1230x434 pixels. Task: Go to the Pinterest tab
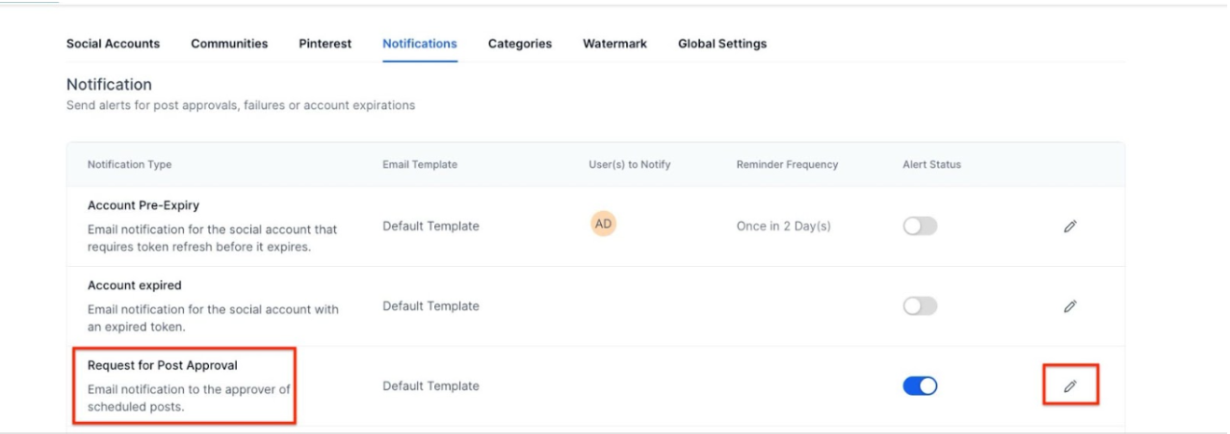(325, 44)
